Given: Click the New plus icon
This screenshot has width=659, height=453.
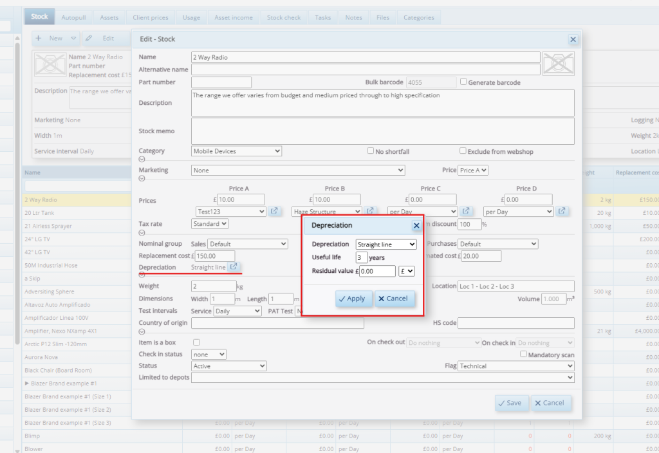Looking at the screenshot, I should pos(38,38).
